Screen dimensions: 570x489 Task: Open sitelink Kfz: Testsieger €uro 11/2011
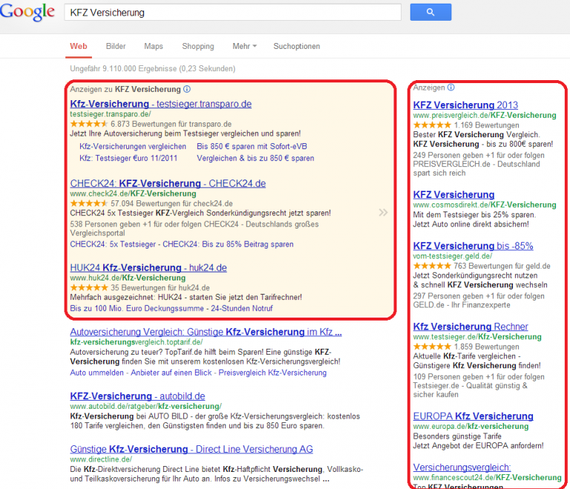[x=128, y=158]
